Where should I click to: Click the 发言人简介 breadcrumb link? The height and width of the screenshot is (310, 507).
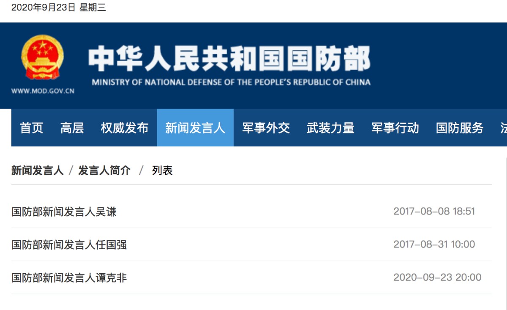104,171
